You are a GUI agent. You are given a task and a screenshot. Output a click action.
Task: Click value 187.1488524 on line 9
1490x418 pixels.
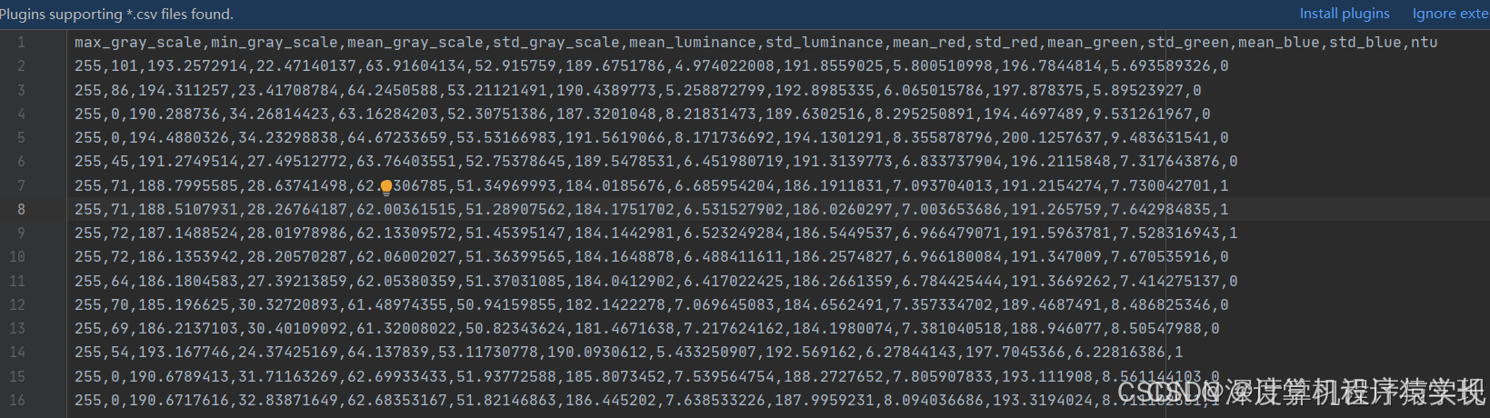188,233
